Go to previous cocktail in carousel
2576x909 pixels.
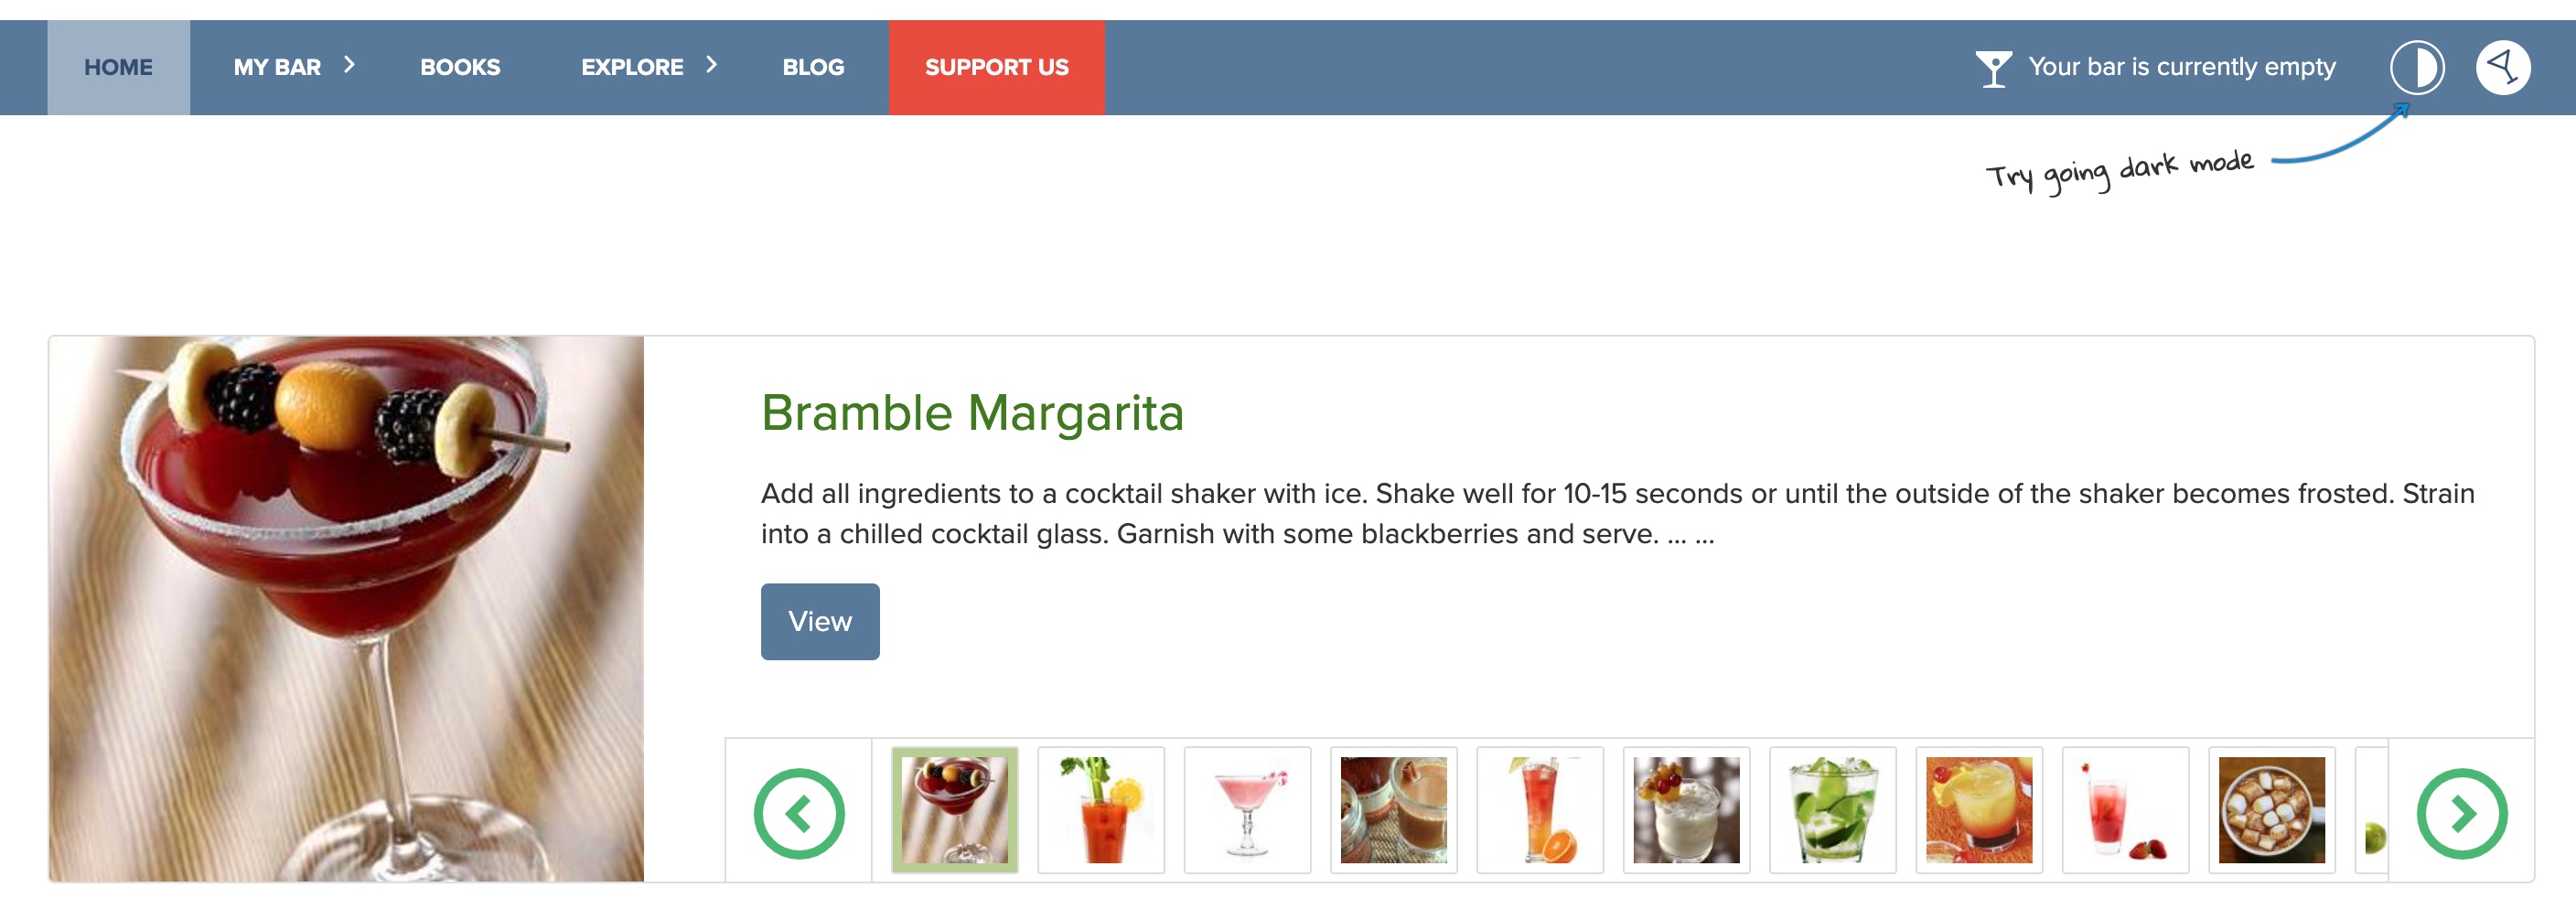[799, 812]
